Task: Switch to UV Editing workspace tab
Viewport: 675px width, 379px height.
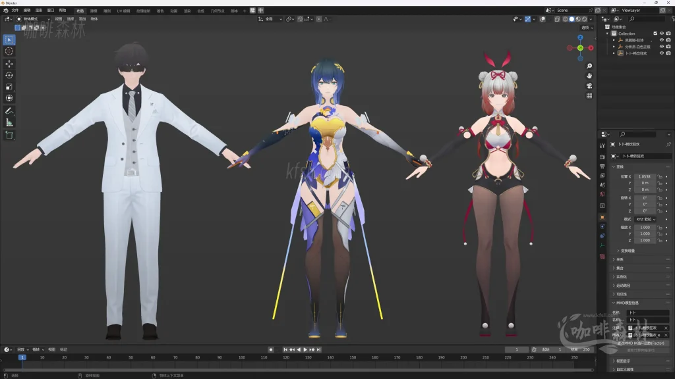Action: [x=123, y=11]
